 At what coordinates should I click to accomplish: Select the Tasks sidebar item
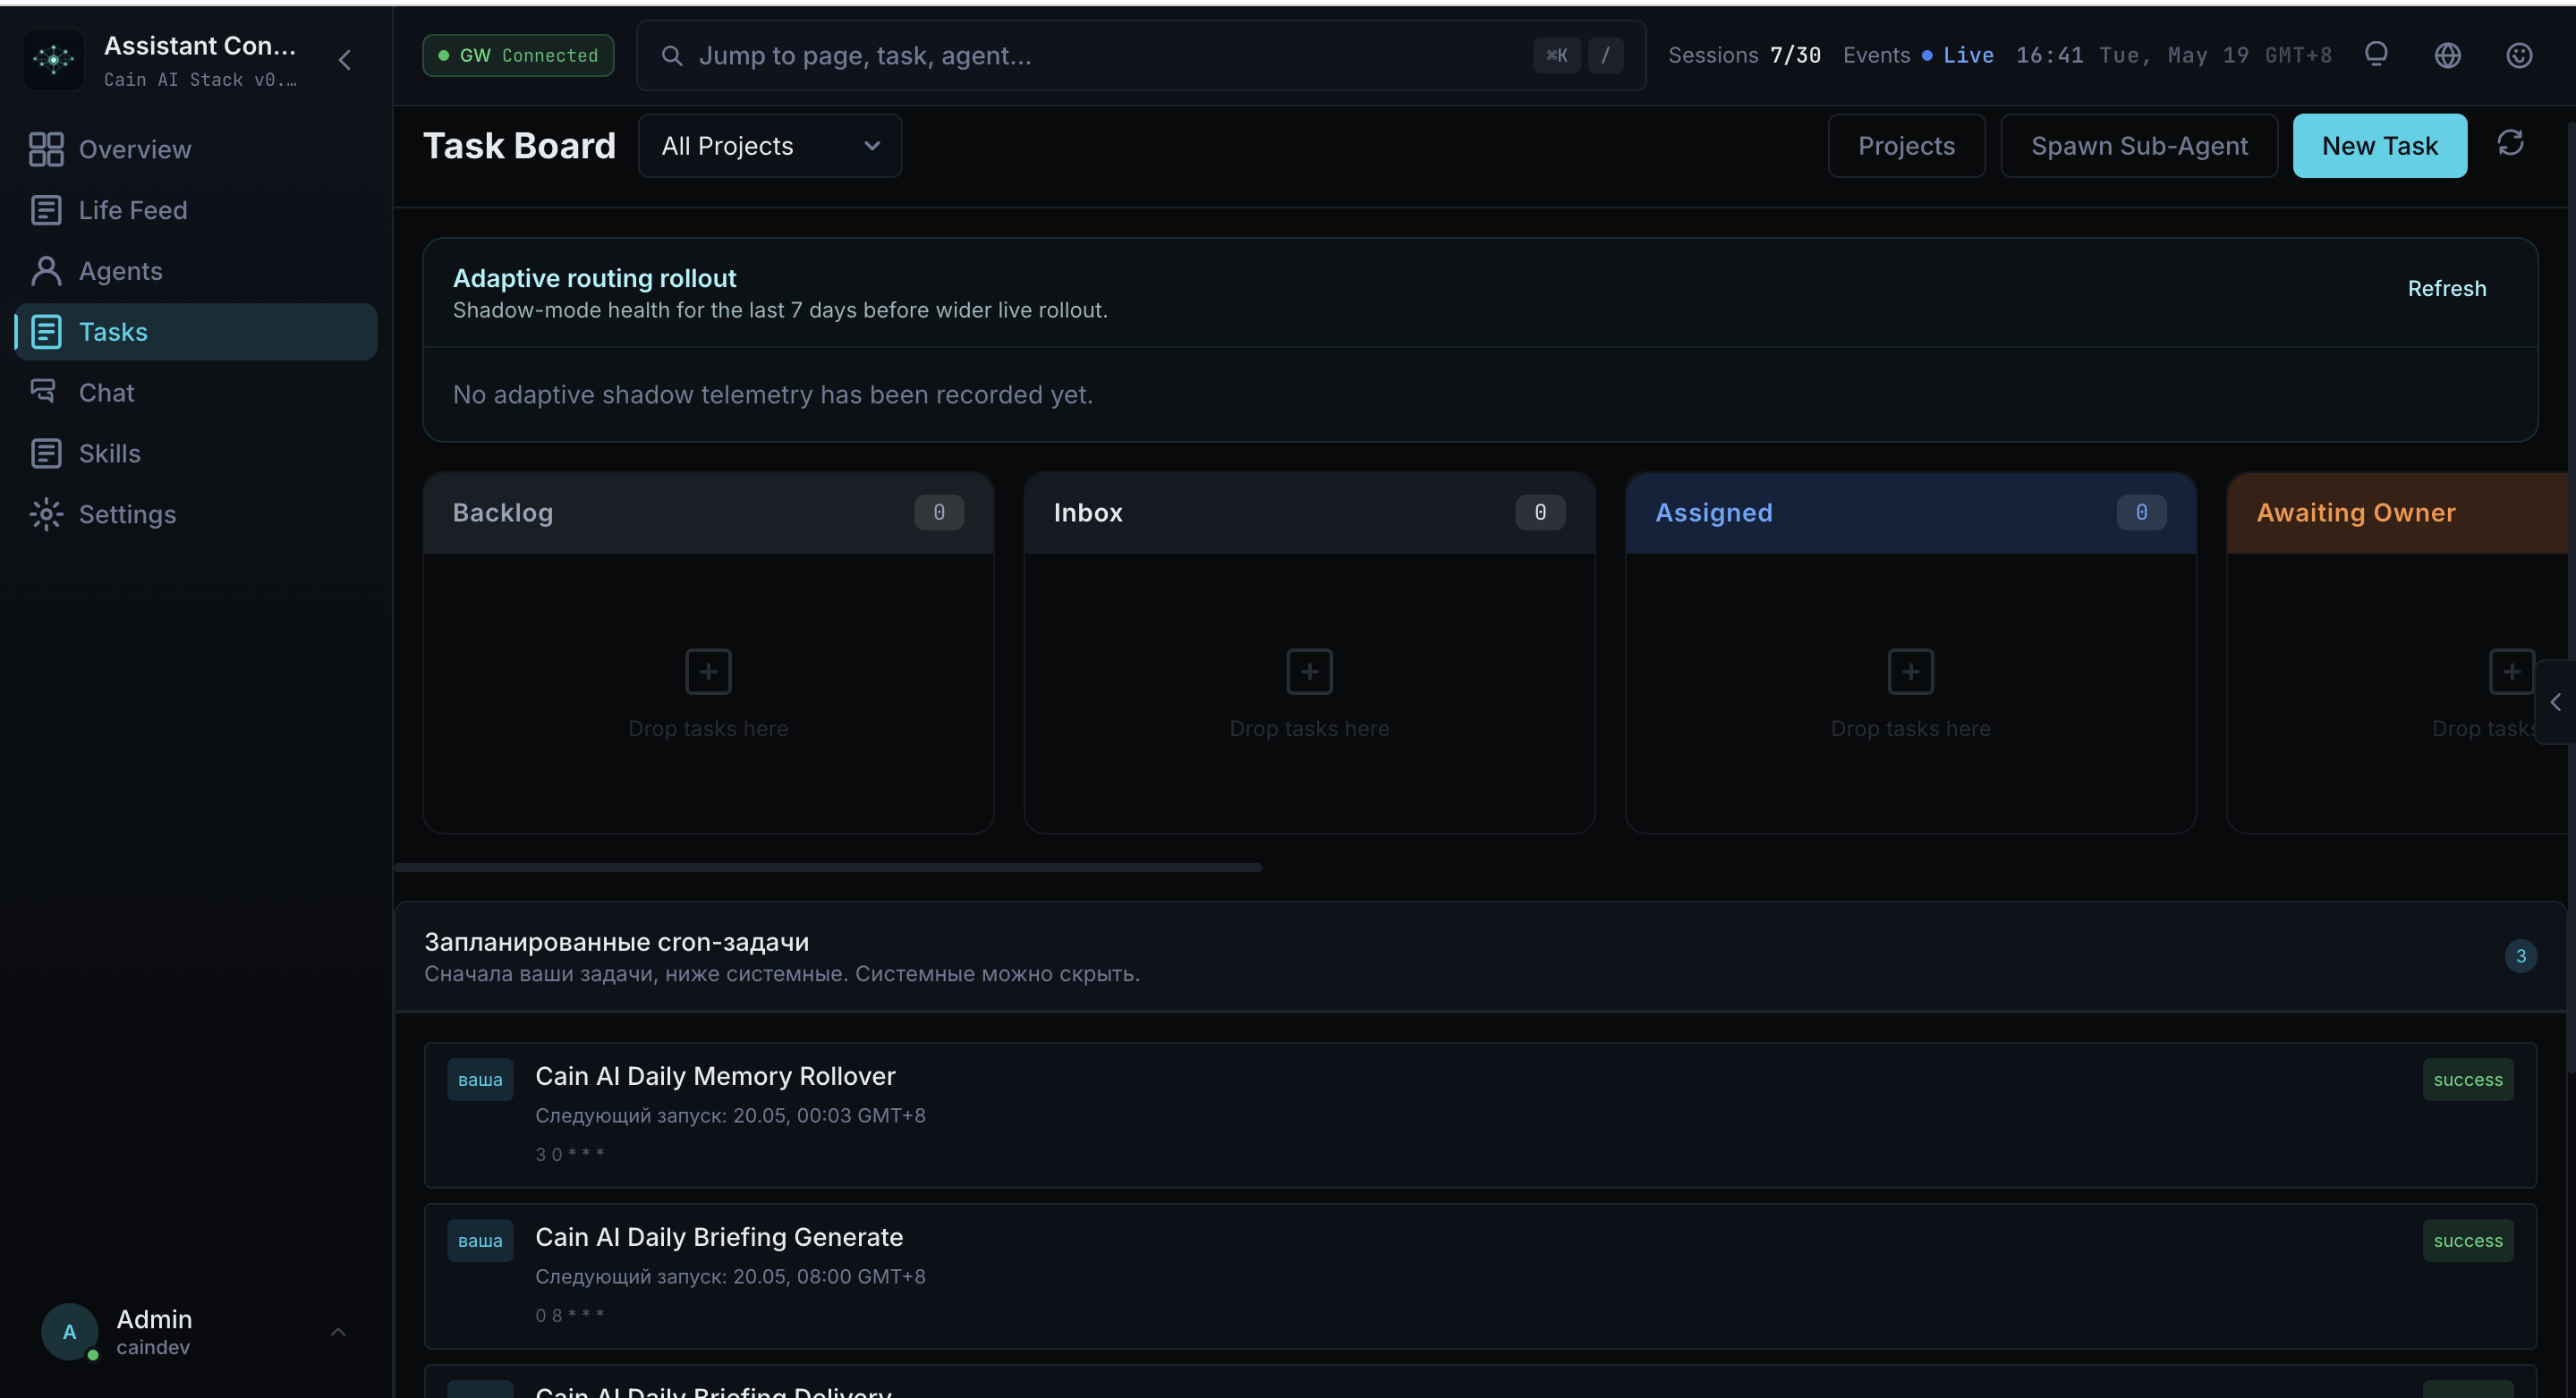tap(196, 332)
